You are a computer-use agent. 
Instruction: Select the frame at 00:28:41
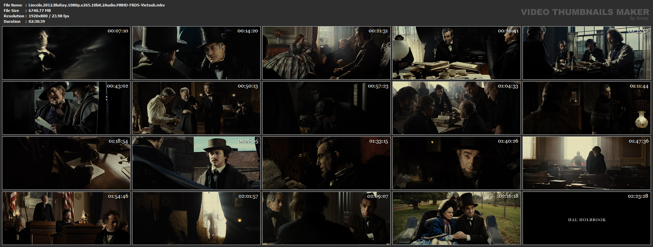click(x=456, y=53)
